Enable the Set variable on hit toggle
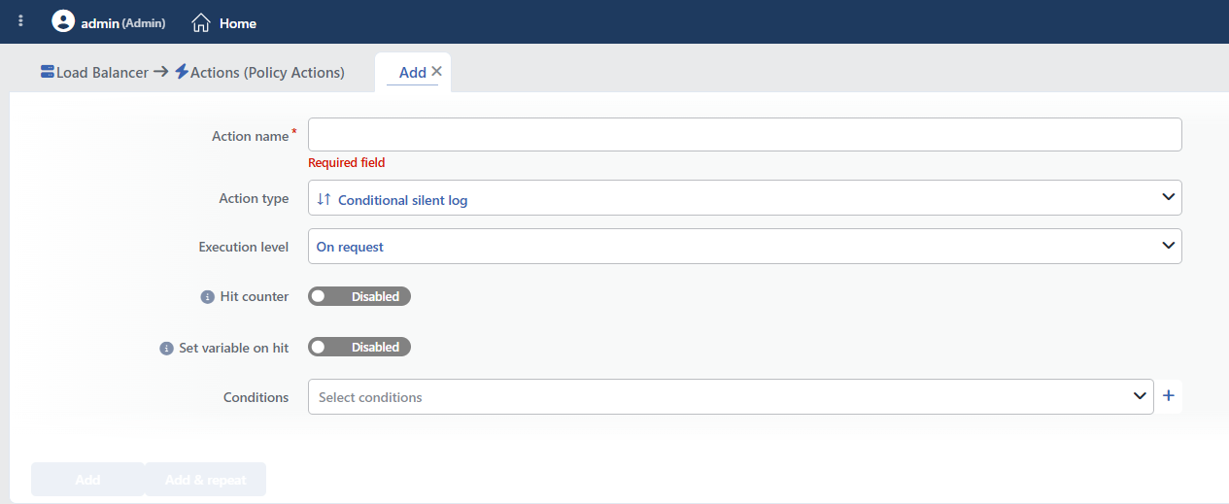The image size is (1229, 504). [359, 347]
